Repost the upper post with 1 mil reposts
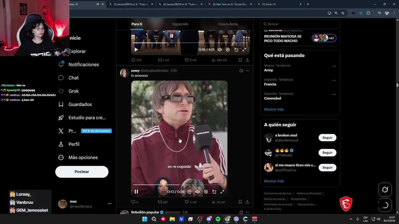399x224 pixels. [163, 60]
